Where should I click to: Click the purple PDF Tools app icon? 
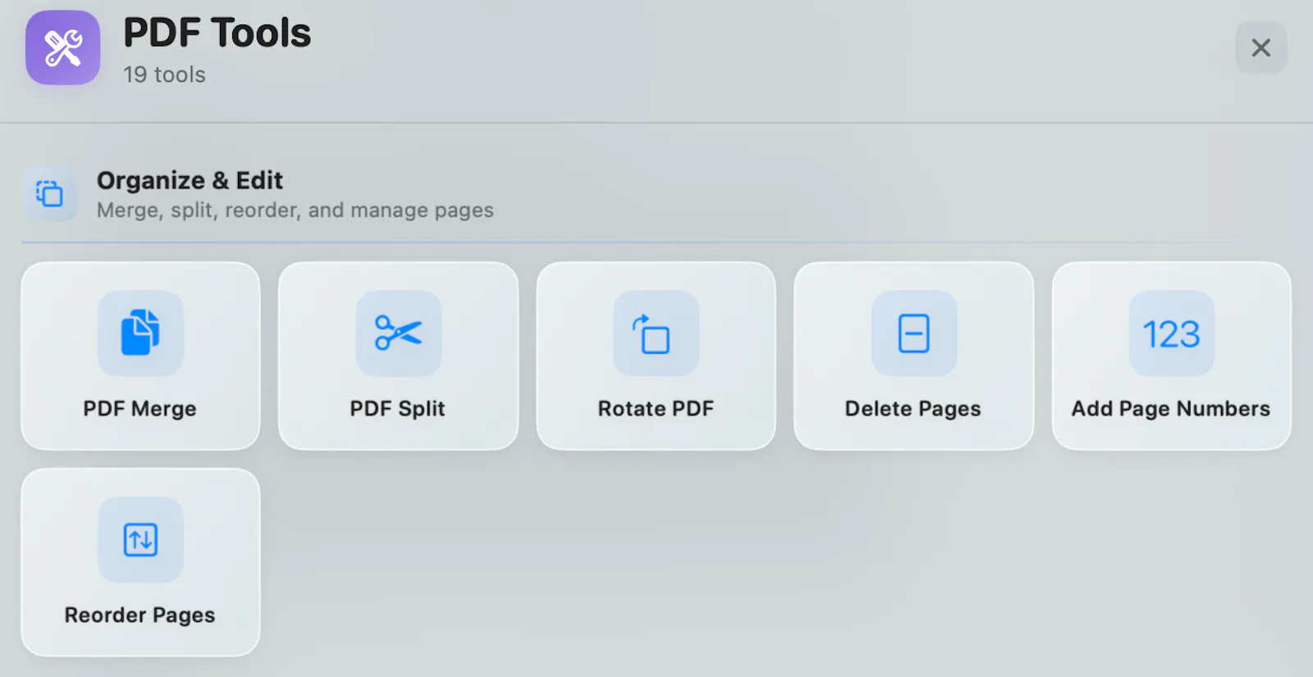point(63,48)
